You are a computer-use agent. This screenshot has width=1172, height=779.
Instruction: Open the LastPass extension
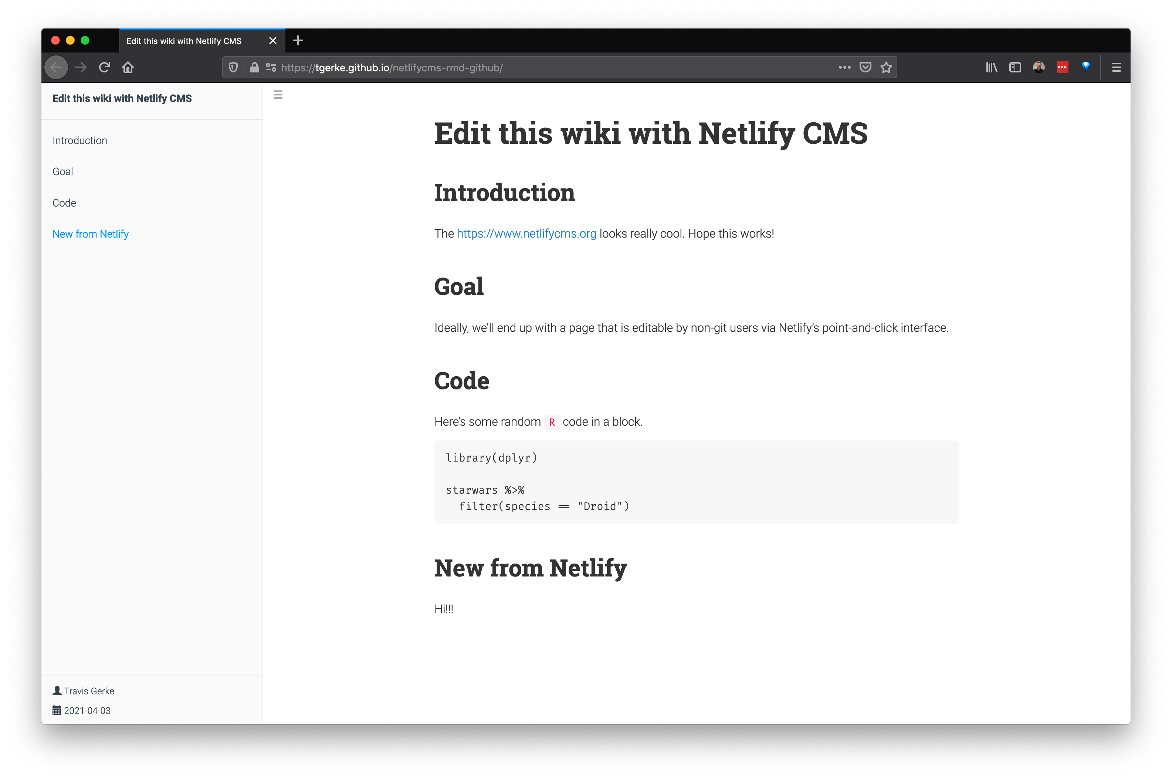(1062, 67)
